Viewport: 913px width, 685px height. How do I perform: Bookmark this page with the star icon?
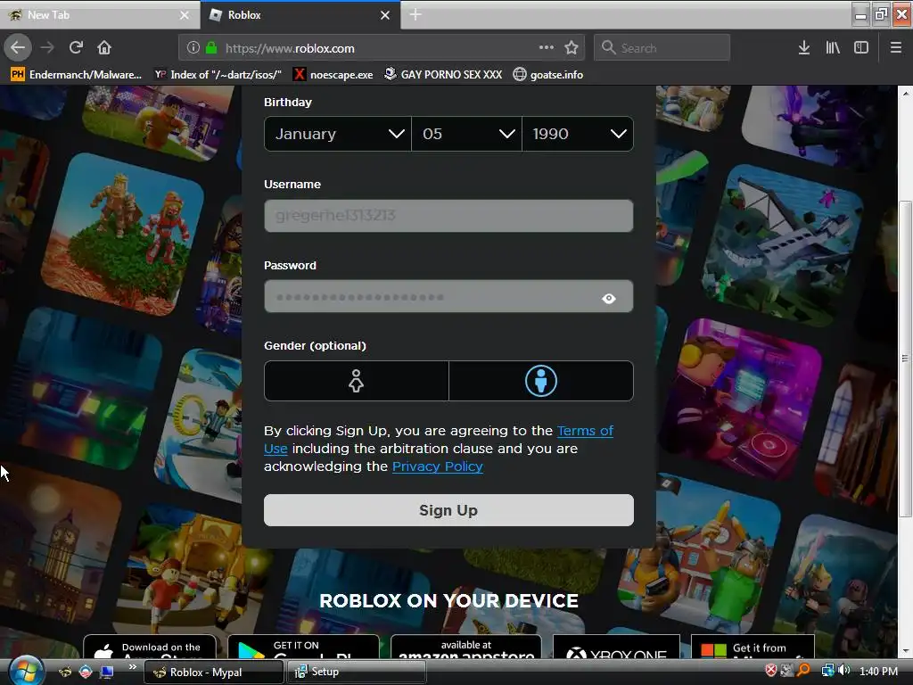point(572,48)
